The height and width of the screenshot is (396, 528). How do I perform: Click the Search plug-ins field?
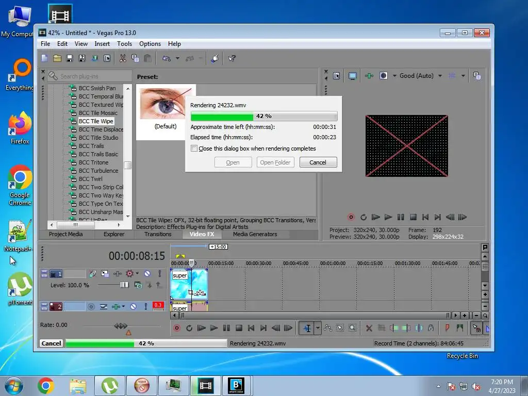tap(90, 76)
